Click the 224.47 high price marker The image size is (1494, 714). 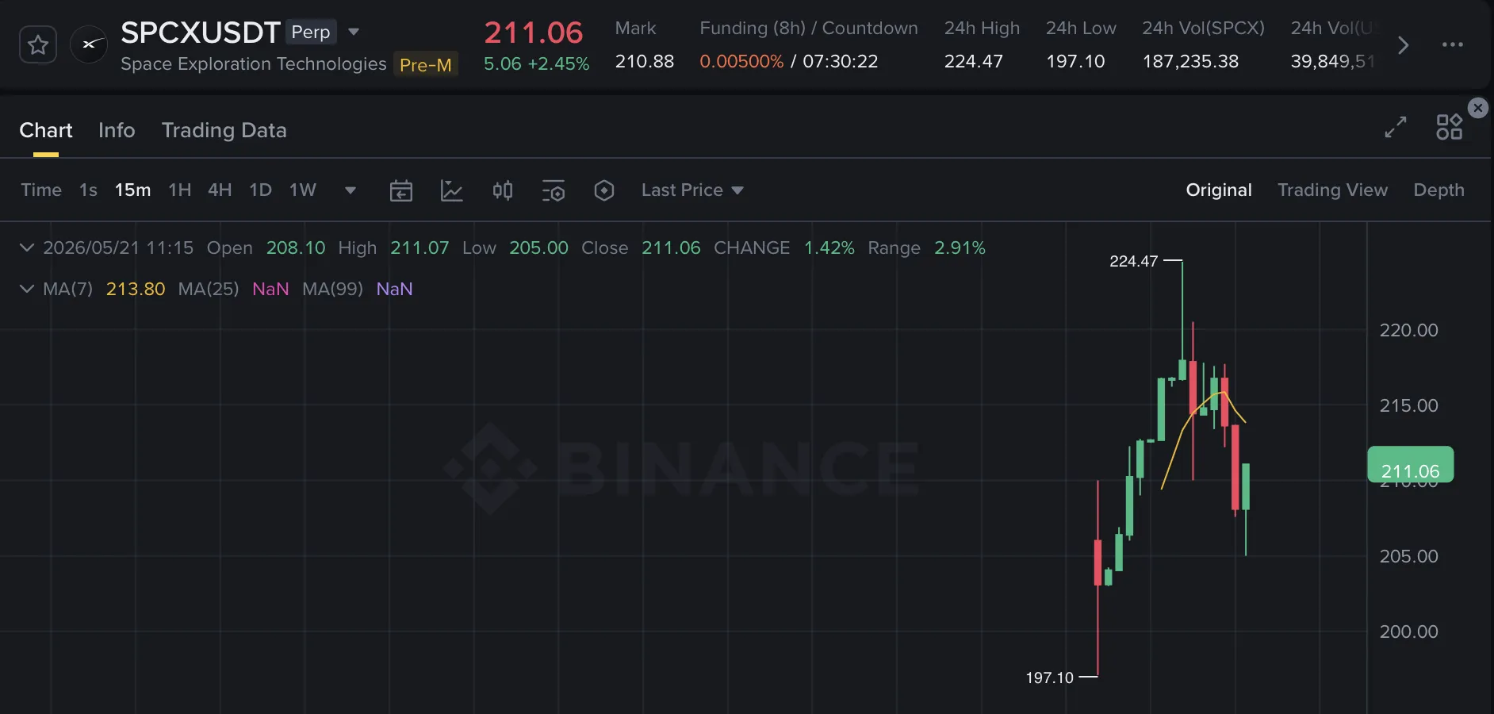[1133, 261]
